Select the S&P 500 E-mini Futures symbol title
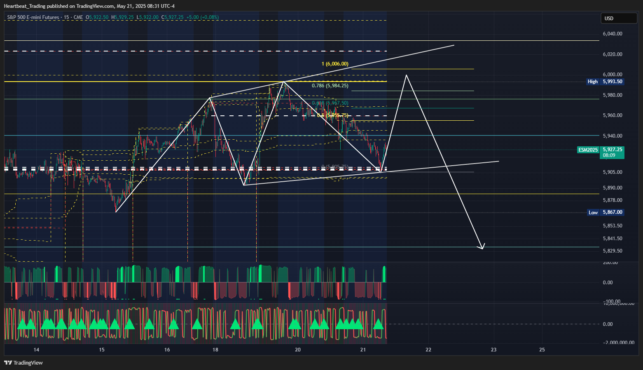Screen dimensions: 643x370 tap(33, 17)
